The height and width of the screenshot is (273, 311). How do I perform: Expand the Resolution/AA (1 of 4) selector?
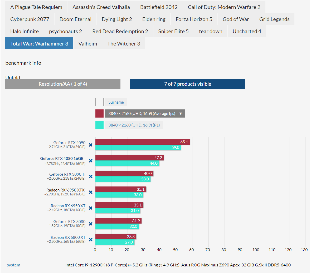click(x=63, y=84)
